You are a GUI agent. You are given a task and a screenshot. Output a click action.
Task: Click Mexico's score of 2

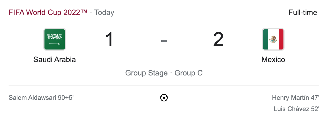coord(218,40)
